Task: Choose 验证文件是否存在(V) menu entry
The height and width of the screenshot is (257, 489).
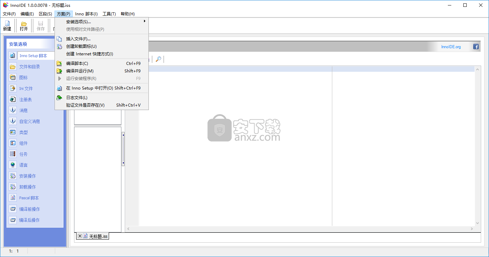Action: tap(102, 105)
